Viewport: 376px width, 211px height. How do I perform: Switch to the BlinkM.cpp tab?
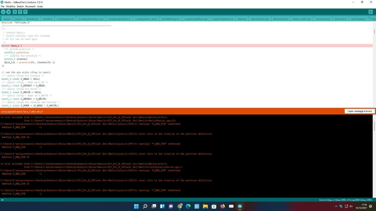click(x=32, y=19)
